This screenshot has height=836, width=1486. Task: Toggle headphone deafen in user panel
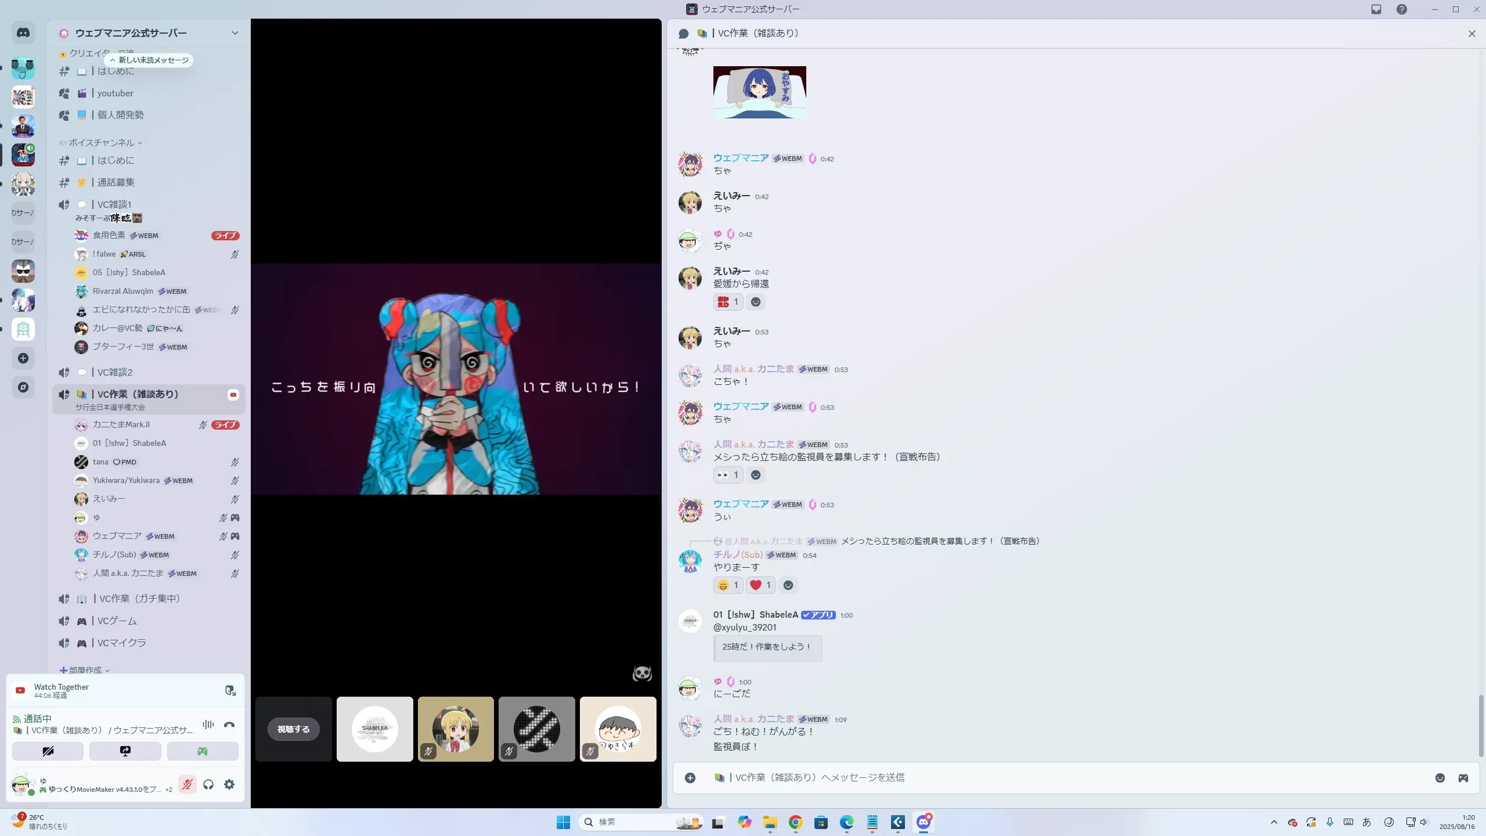pos(208,784)
